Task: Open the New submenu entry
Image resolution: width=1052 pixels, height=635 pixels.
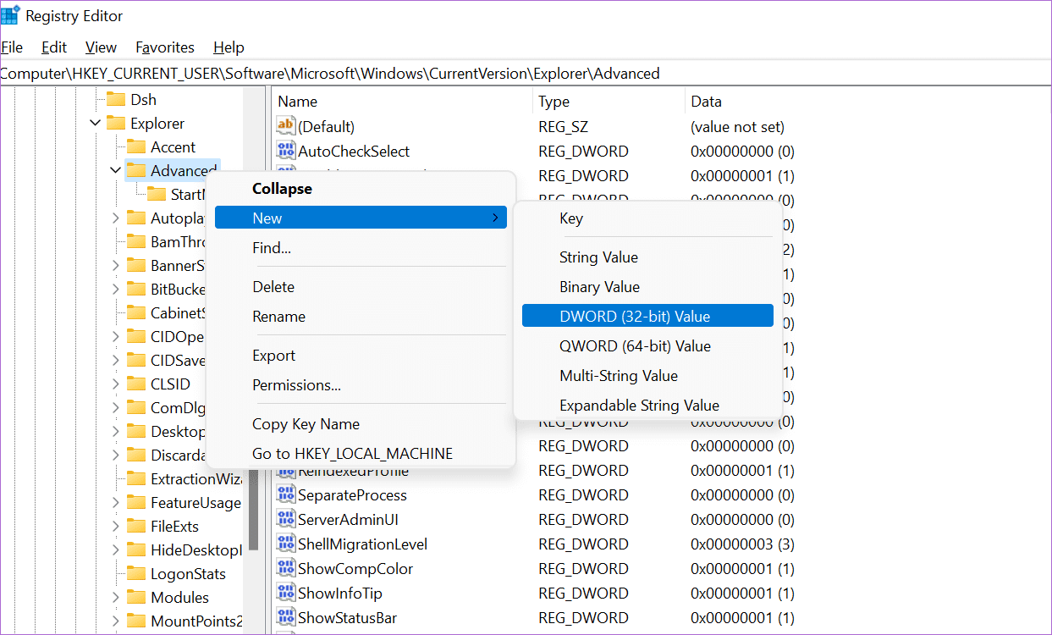Action: pos(361,218)
